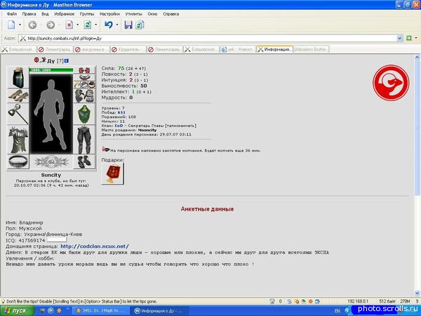The width and height of the screenshot is (421, 316).
Task: Click the alignment icon before name Ду
Action: [36, 60]
